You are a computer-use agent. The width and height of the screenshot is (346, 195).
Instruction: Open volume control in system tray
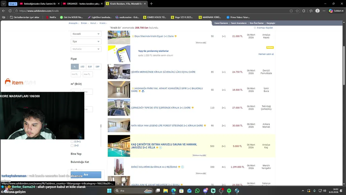(x=324, y=191)
